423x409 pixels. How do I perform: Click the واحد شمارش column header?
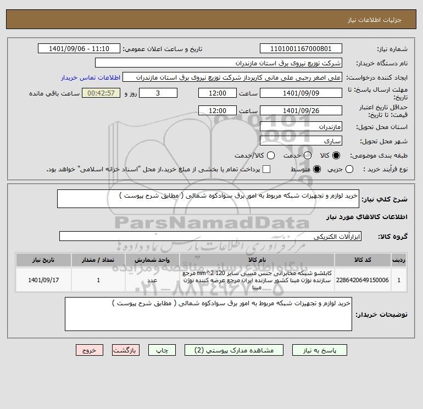(152, 260)
